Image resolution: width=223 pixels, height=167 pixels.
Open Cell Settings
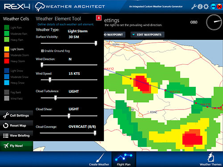click(x=17, y=115)
